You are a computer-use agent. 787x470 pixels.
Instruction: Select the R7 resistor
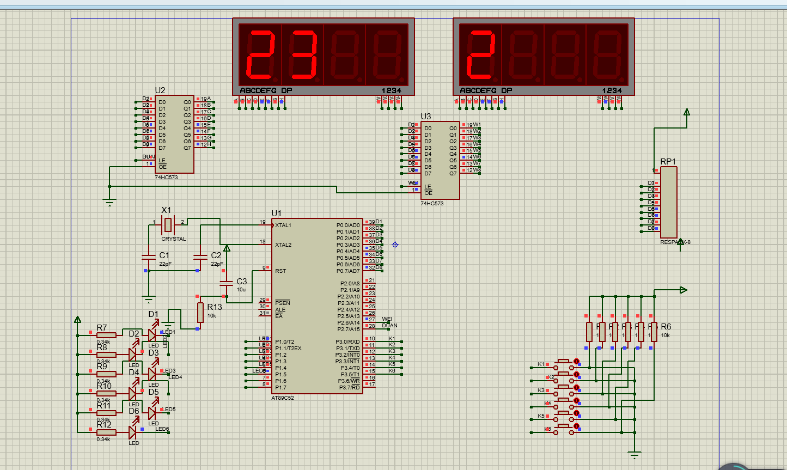pos(106,335)
